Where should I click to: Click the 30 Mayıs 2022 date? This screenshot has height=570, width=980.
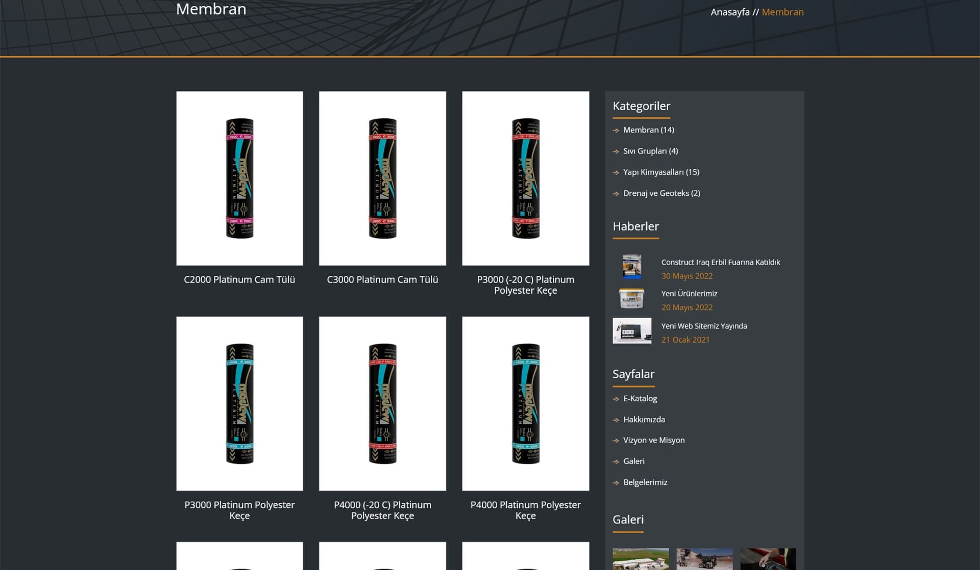click(x=687, y=276)
